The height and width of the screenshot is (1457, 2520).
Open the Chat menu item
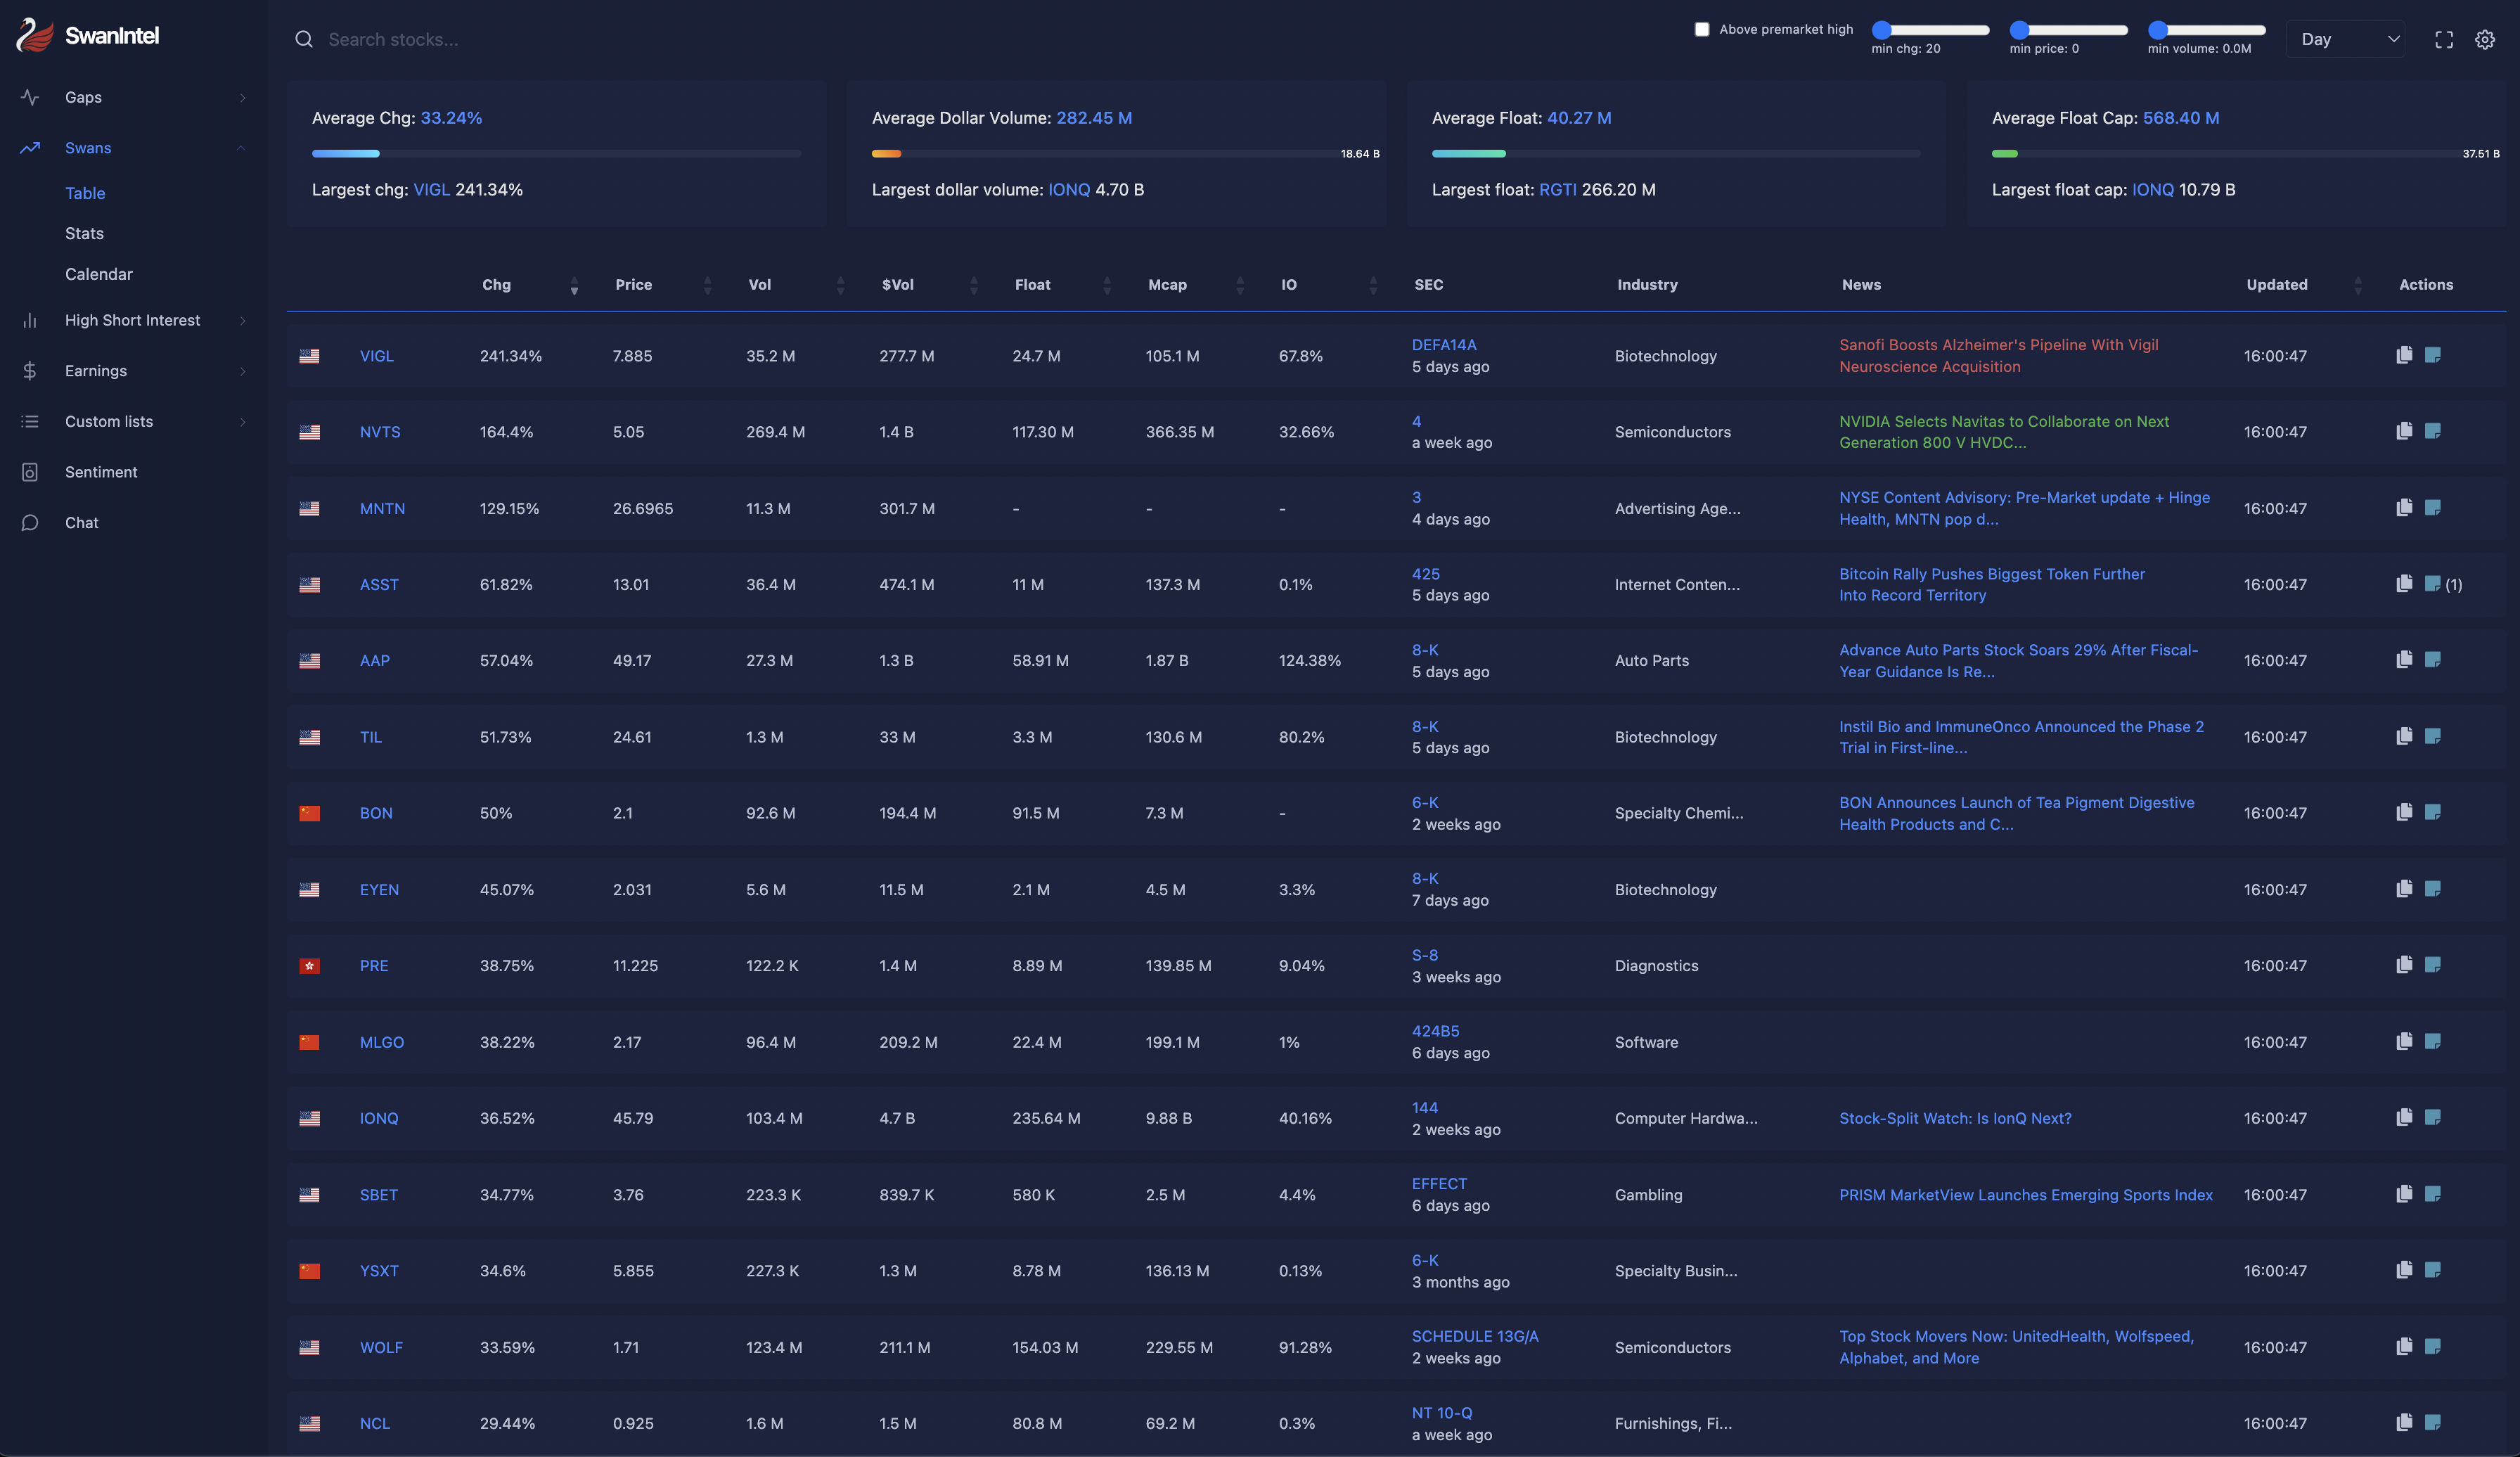coord(82,523)
